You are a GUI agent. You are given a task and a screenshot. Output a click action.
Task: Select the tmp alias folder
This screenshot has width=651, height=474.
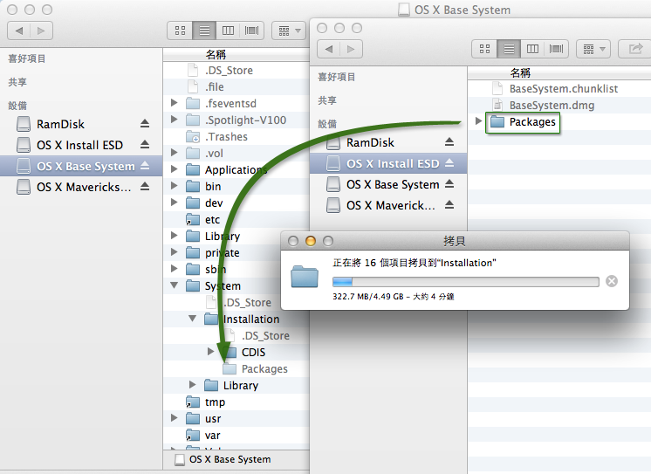tap(236, 402)
